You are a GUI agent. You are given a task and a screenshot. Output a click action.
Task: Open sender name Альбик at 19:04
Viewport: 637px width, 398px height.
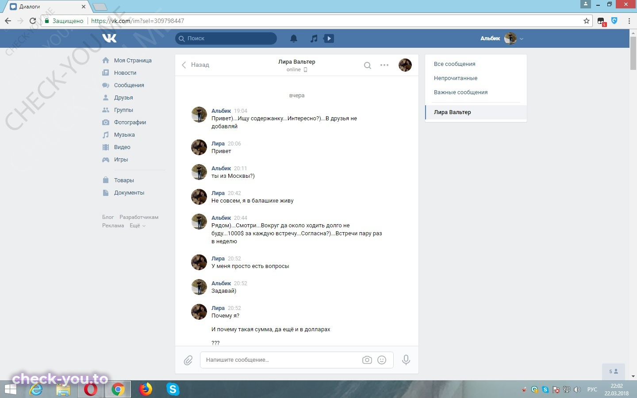(221, 111)
